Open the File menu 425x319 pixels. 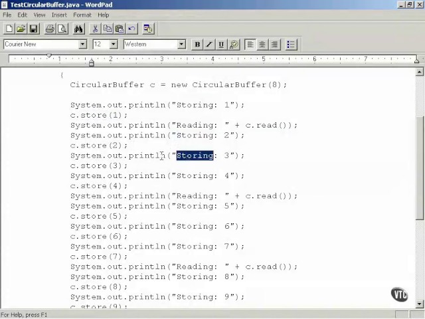click(x=7, y=15)
